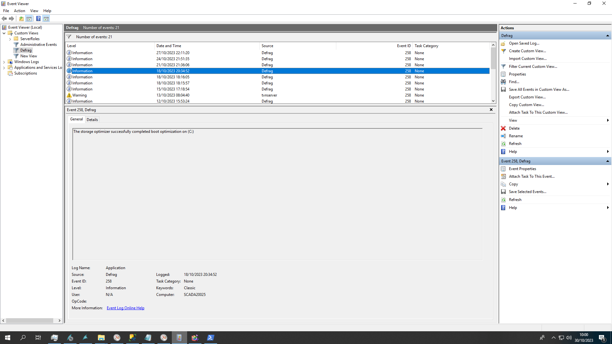Click the Open Saved Log icon
Image resolution: width=612 pixels, height=344 pixels.
[x=503, y=43]
